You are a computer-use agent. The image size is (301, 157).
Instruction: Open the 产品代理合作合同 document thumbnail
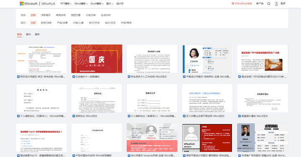click(97, 138)
